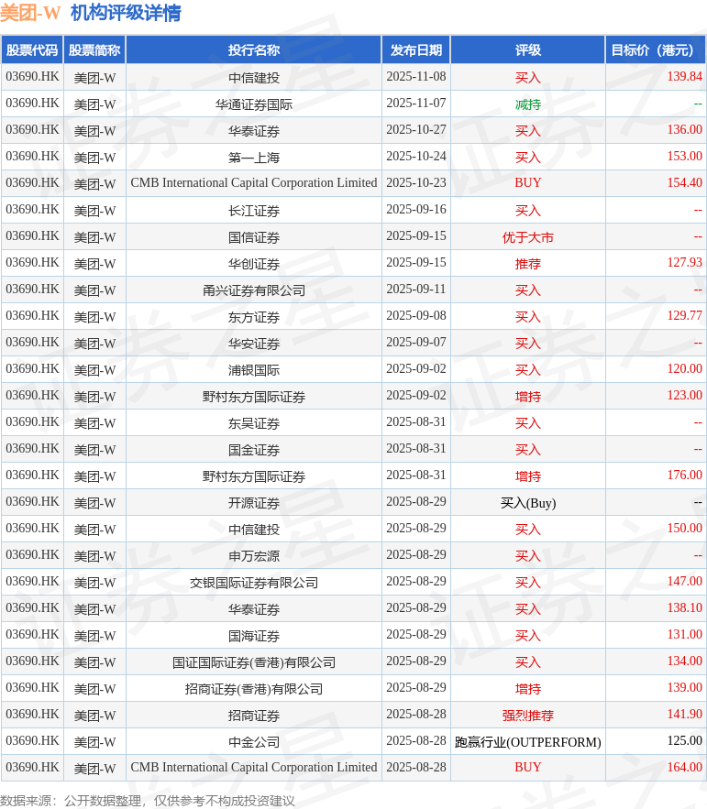Click the 投行名称 column header
Viewport: 707px width, 809px height.
(254, 50)
